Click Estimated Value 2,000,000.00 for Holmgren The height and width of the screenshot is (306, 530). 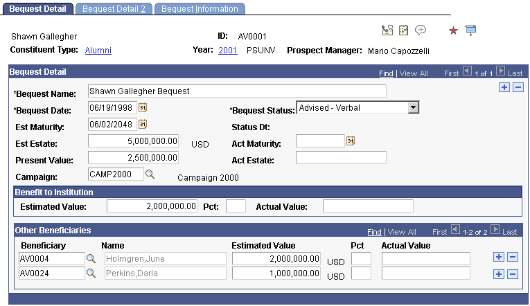tap(276, 259)
